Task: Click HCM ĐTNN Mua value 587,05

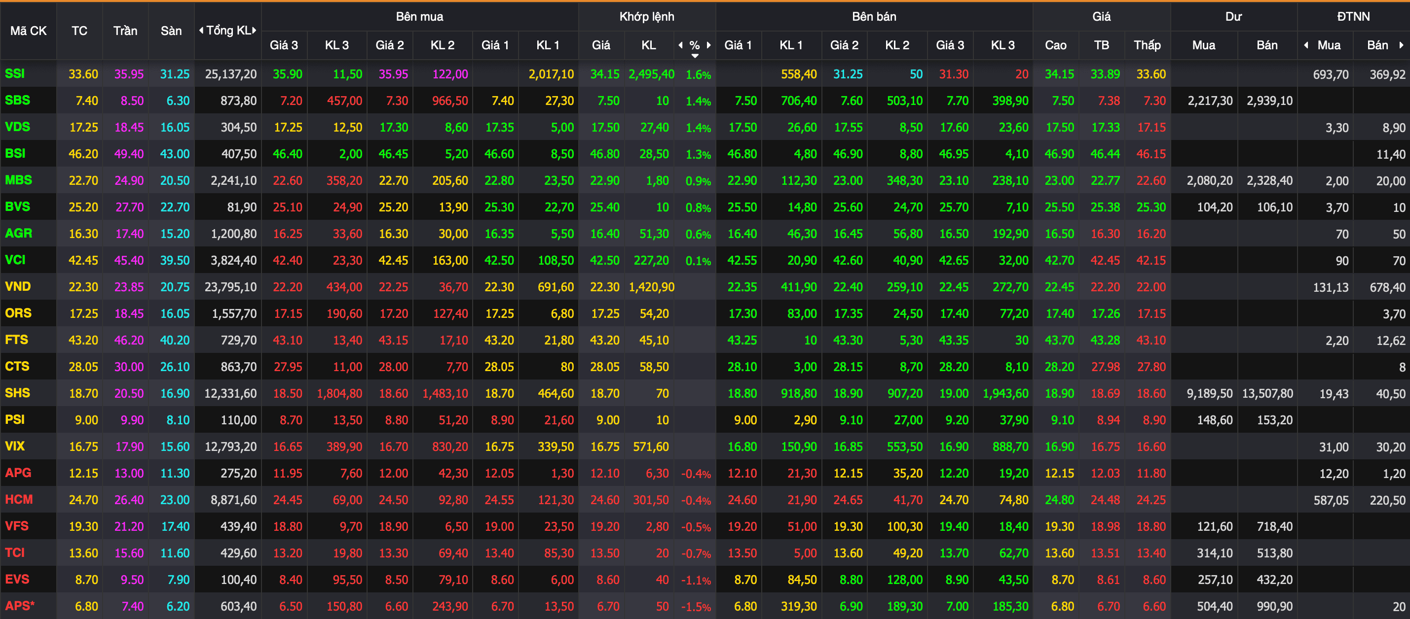Action: [x=1331, y=500]
